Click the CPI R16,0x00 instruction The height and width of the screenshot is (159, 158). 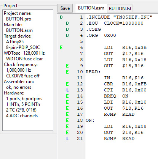(x=125, y=90)
